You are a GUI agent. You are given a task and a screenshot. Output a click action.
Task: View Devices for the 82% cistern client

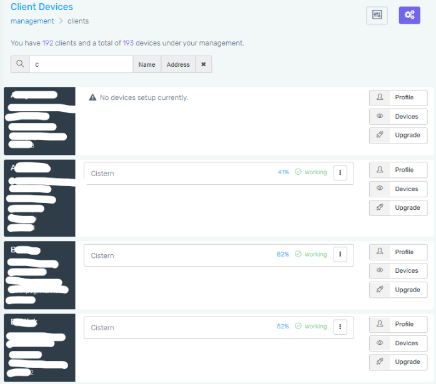pos(398,270)
